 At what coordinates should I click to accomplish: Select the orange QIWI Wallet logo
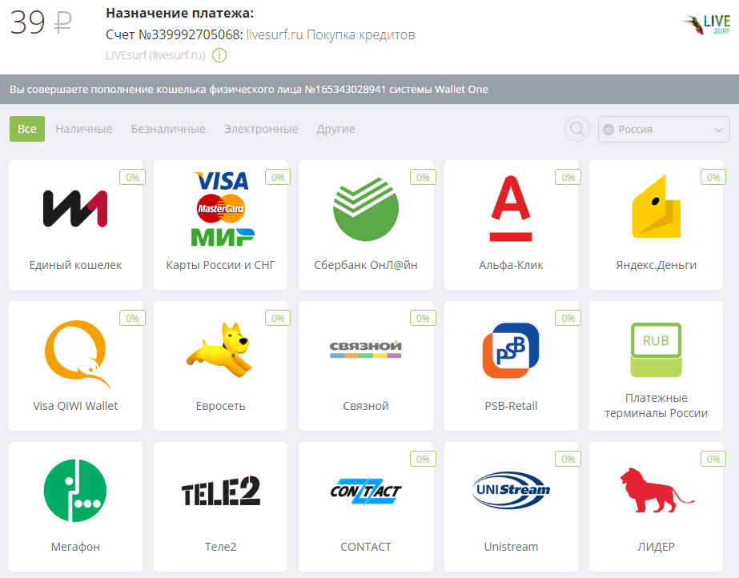click(76, 353)
